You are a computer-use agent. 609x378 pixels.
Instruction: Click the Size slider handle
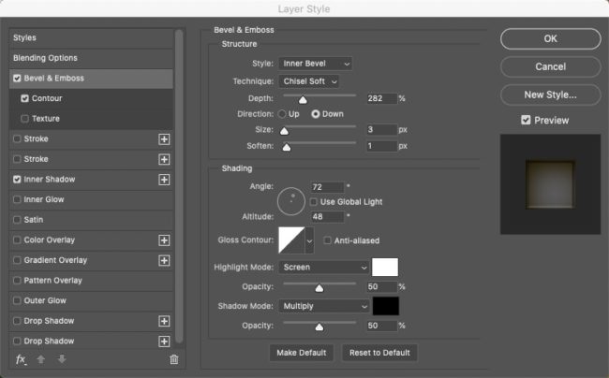pos(284,131)
